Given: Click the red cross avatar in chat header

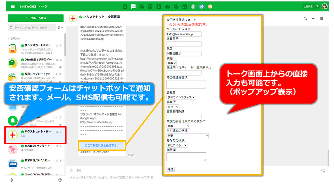Looking at the screenshot, I should click(x=73, y=18).
